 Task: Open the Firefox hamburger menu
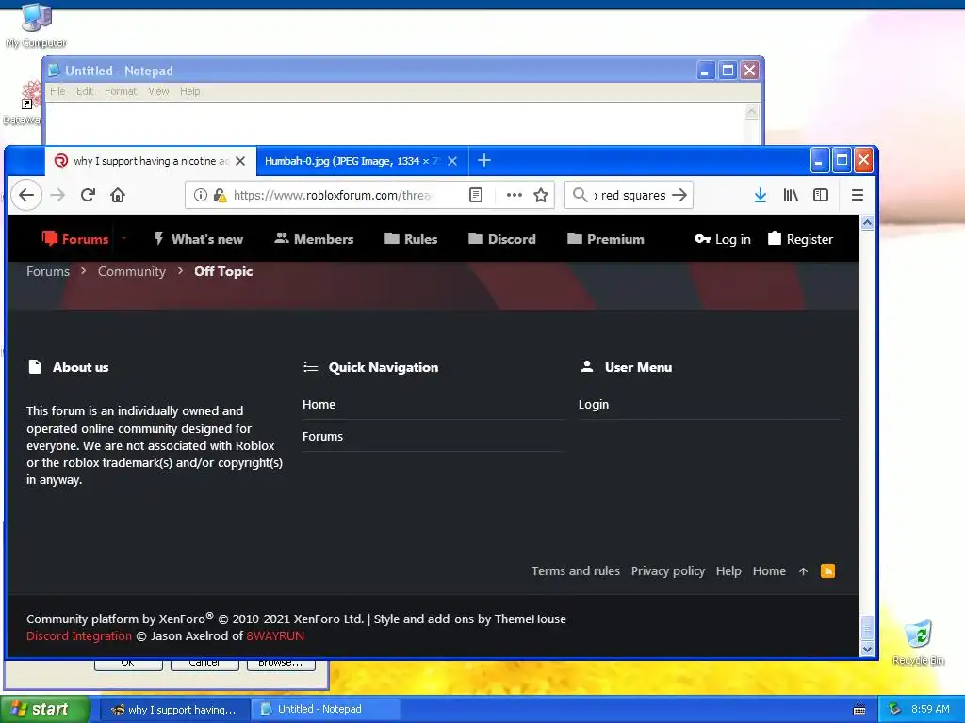point(858,195)
